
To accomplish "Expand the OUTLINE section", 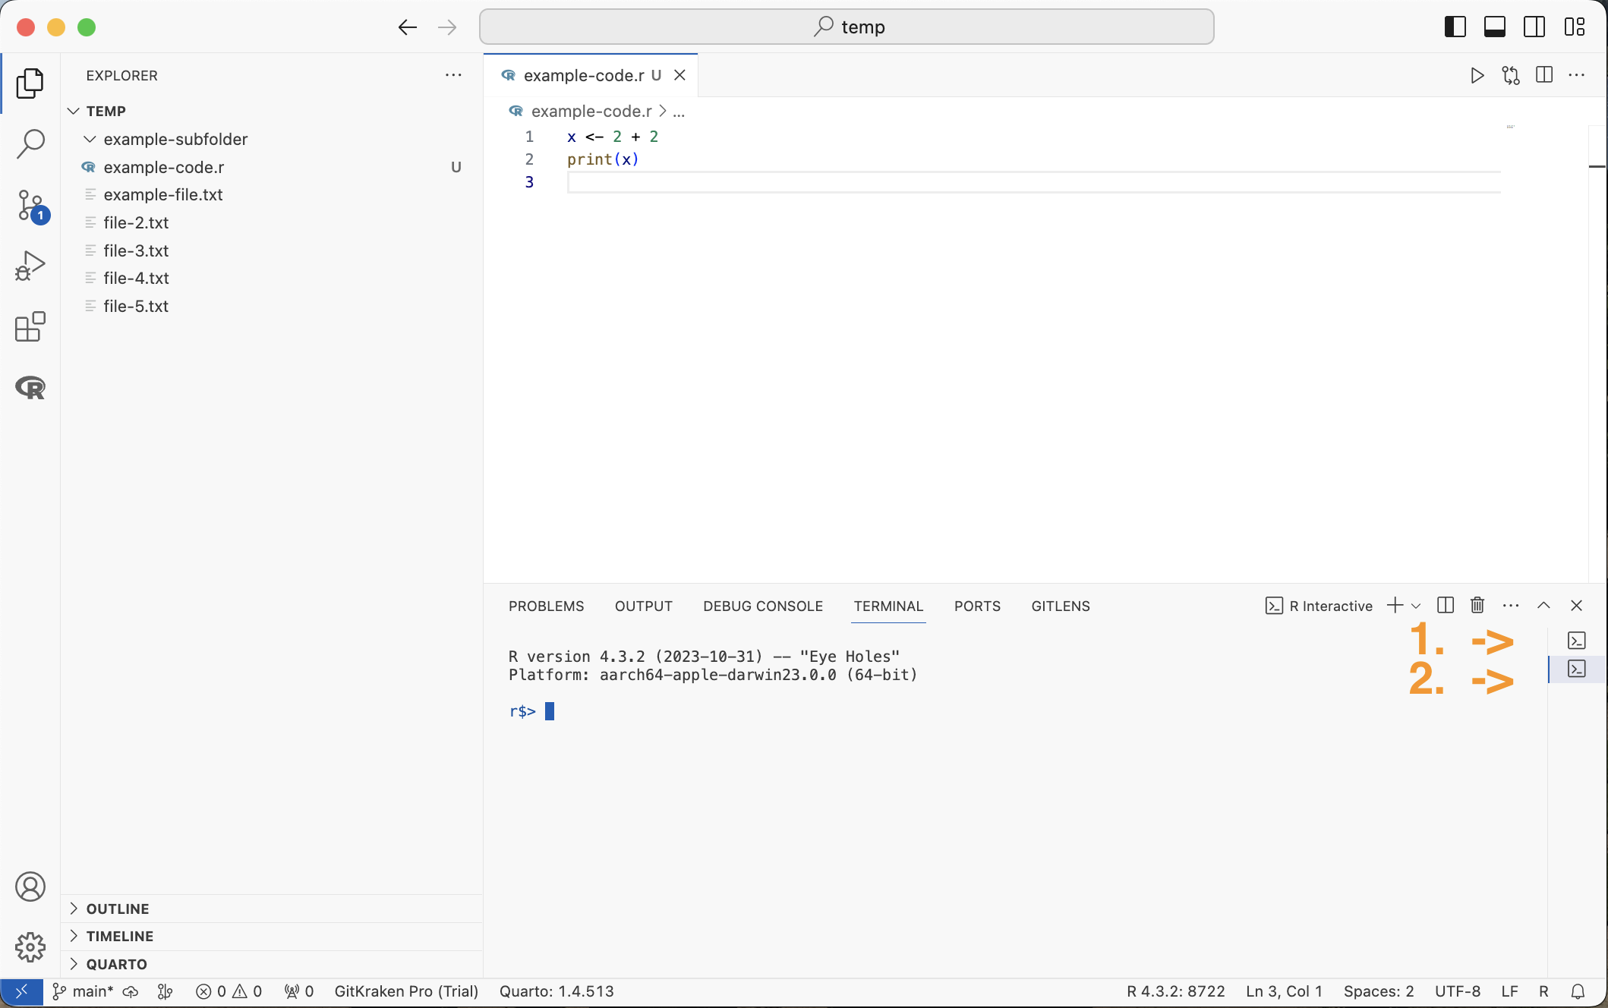I will pos(118,909).
